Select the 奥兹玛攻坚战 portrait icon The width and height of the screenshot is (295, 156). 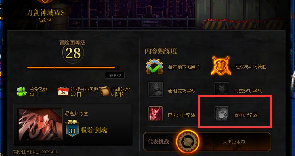[x=222, y=89]
